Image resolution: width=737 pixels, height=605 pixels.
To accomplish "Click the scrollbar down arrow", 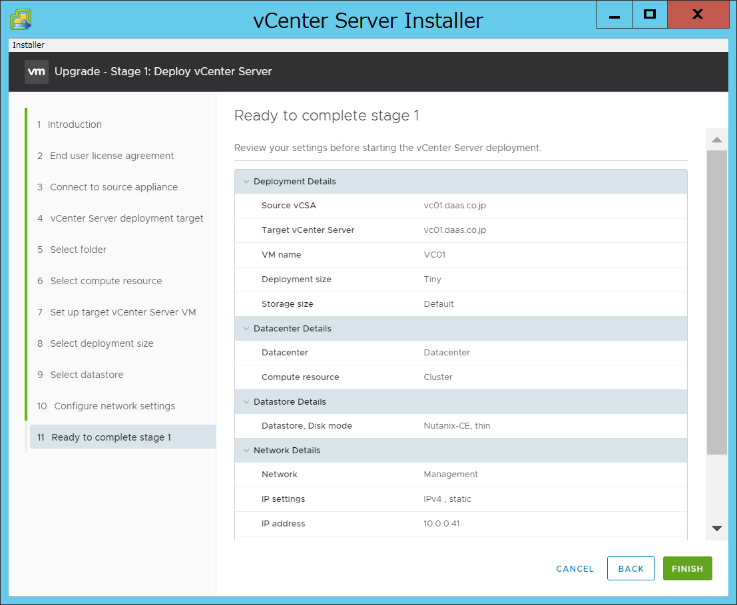I will tap(717, 528).
